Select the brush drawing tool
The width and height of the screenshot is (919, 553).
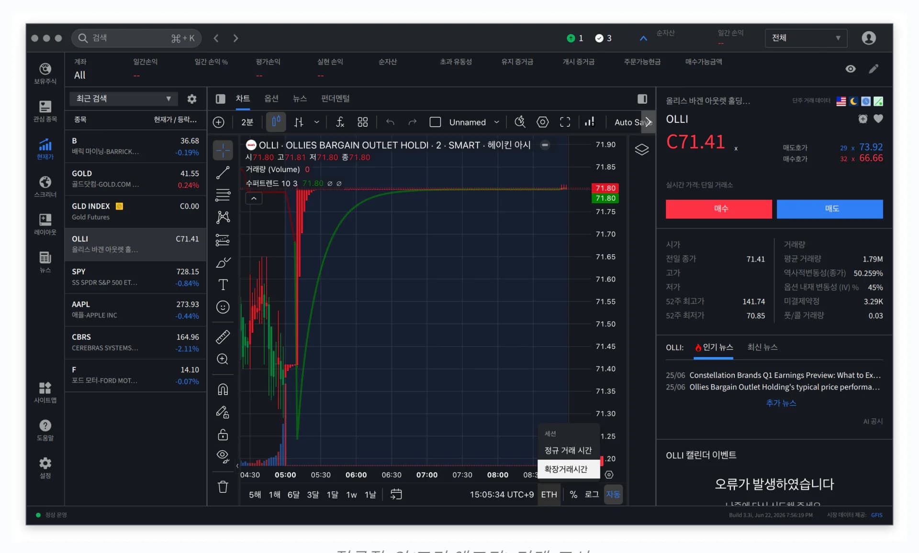pos(223,262)
